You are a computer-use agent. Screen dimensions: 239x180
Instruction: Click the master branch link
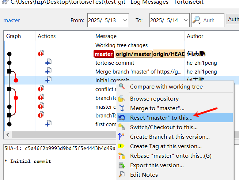pyautogui.click(x=12, y=20)
